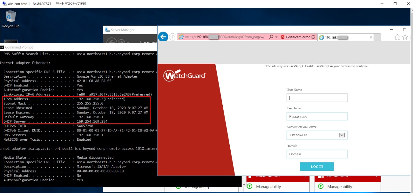
Task: Open a new tab in Internet Explorer
Action: coord(377,37)
